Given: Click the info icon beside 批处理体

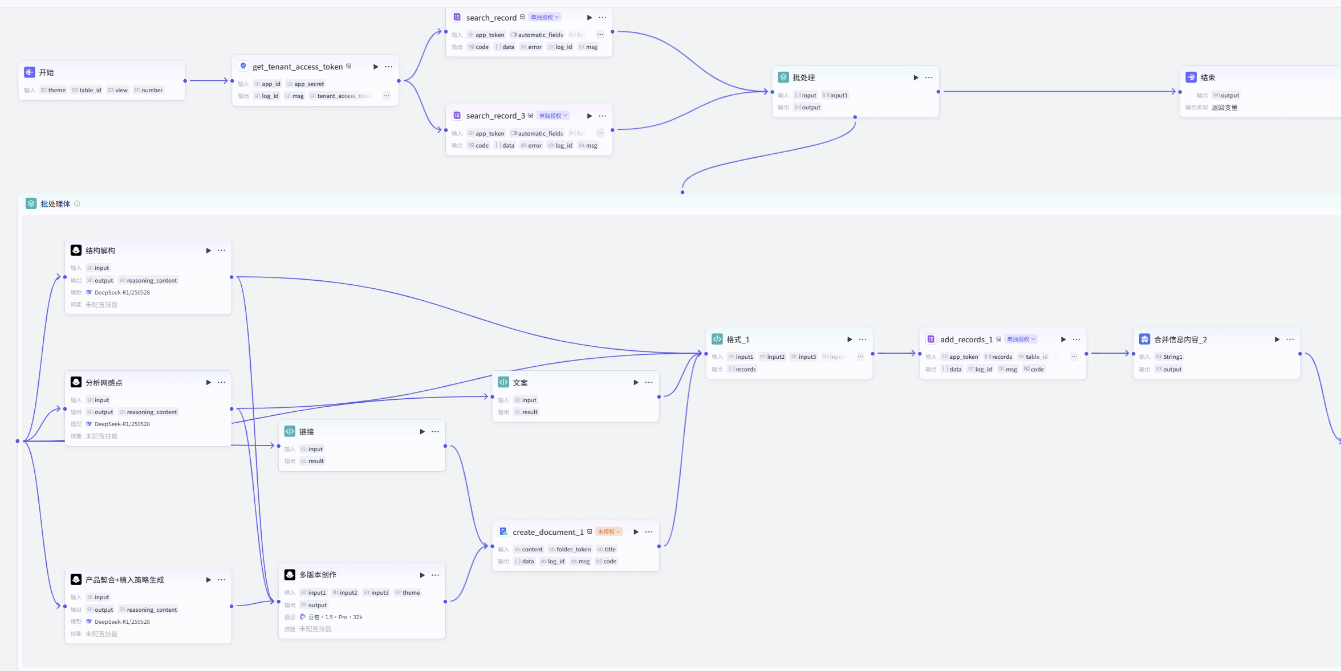Looking at the screenshot, I should [x=77, y=203].
